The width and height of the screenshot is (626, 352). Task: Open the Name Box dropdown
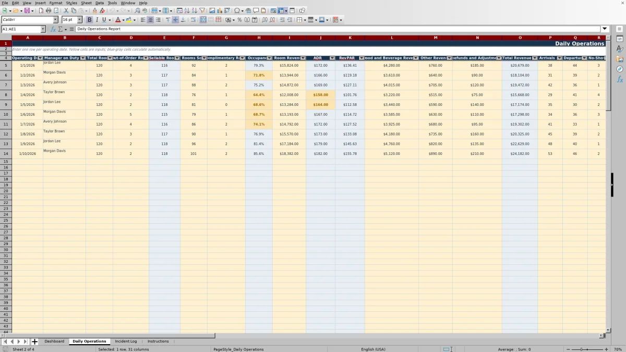43,29
